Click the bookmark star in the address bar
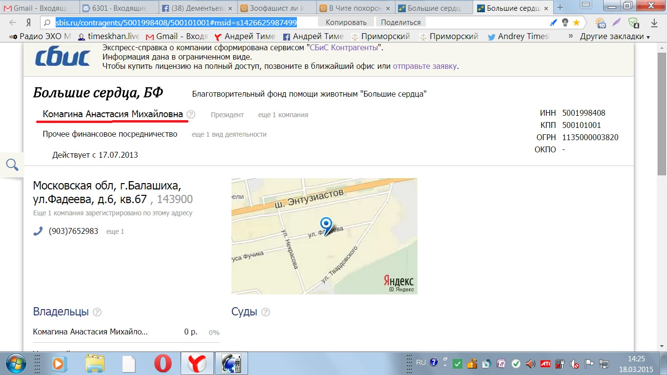 click(576, 22)
